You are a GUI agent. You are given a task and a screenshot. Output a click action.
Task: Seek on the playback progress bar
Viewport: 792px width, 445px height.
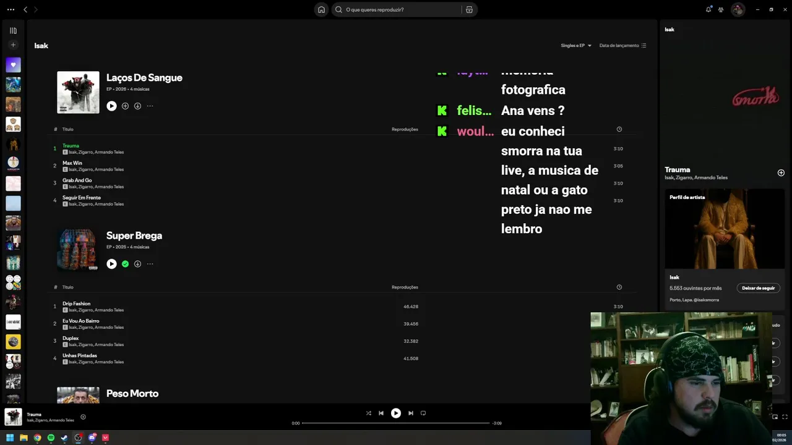tap(396, 423)
